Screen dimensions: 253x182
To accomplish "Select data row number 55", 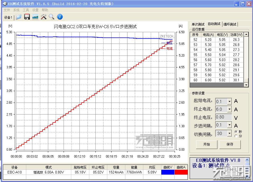I will 217,55.
